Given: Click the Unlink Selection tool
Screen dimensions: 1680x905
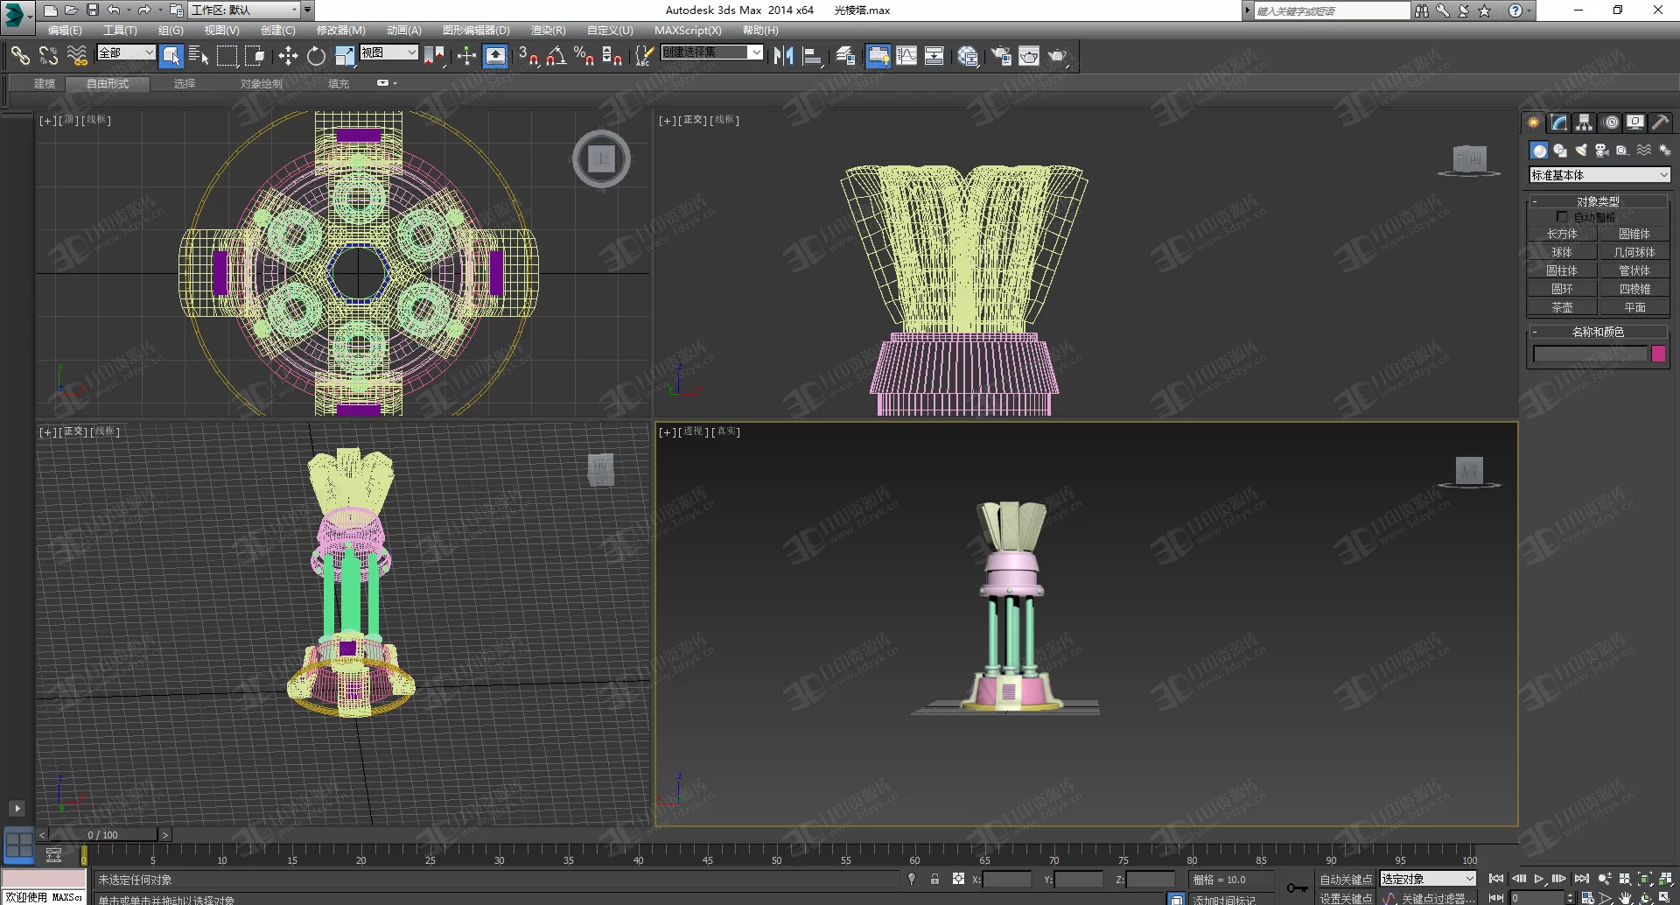Looking at the screenshot, I should pyautogui.click(x=48, y=56).
